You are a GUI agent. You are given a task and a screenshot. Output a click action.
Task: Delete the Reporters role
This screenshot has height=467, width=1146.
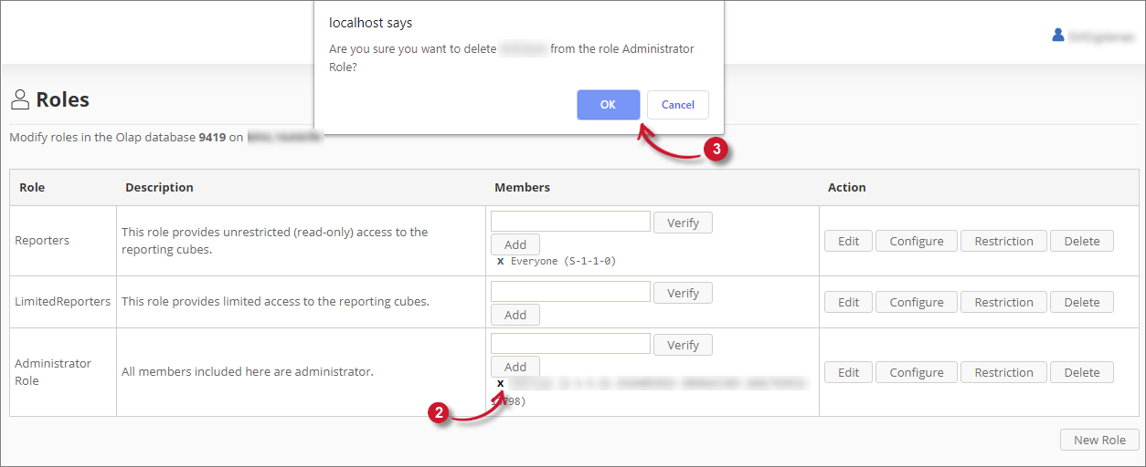[x=1082, y=241]
